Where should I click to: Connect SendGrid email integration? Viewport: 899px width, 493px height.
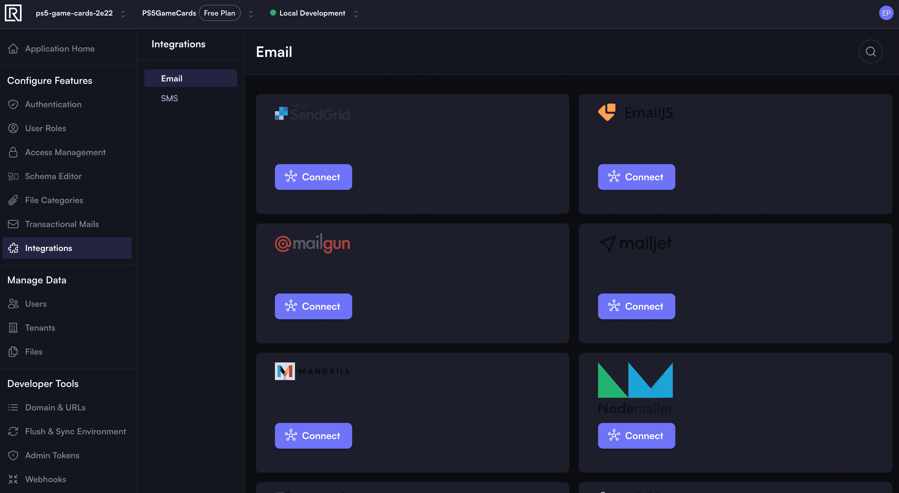[313, 177]
